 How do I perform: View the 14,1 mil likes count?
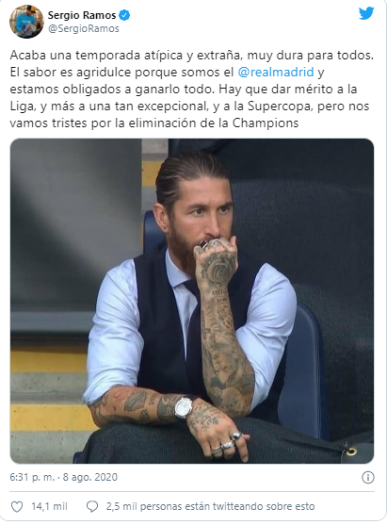click(50, 506)
